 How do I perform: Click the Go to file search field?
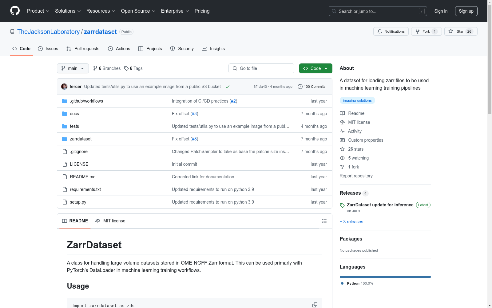tap(261, 68)
